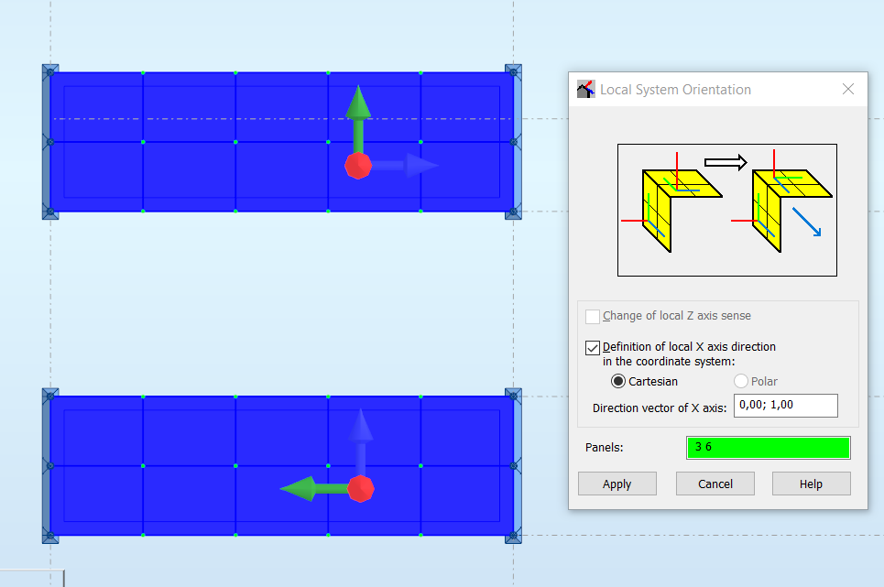Viewport: 884px width, 587px height.
Task: Click bottom-left support symbol of lower panel
Action: tap(50, 536)
